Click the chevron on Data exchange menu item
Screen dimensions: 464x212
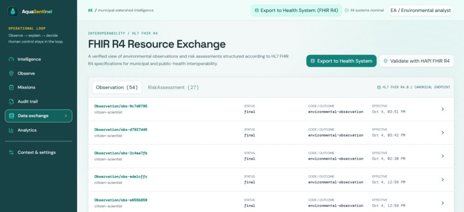(66, 115)
